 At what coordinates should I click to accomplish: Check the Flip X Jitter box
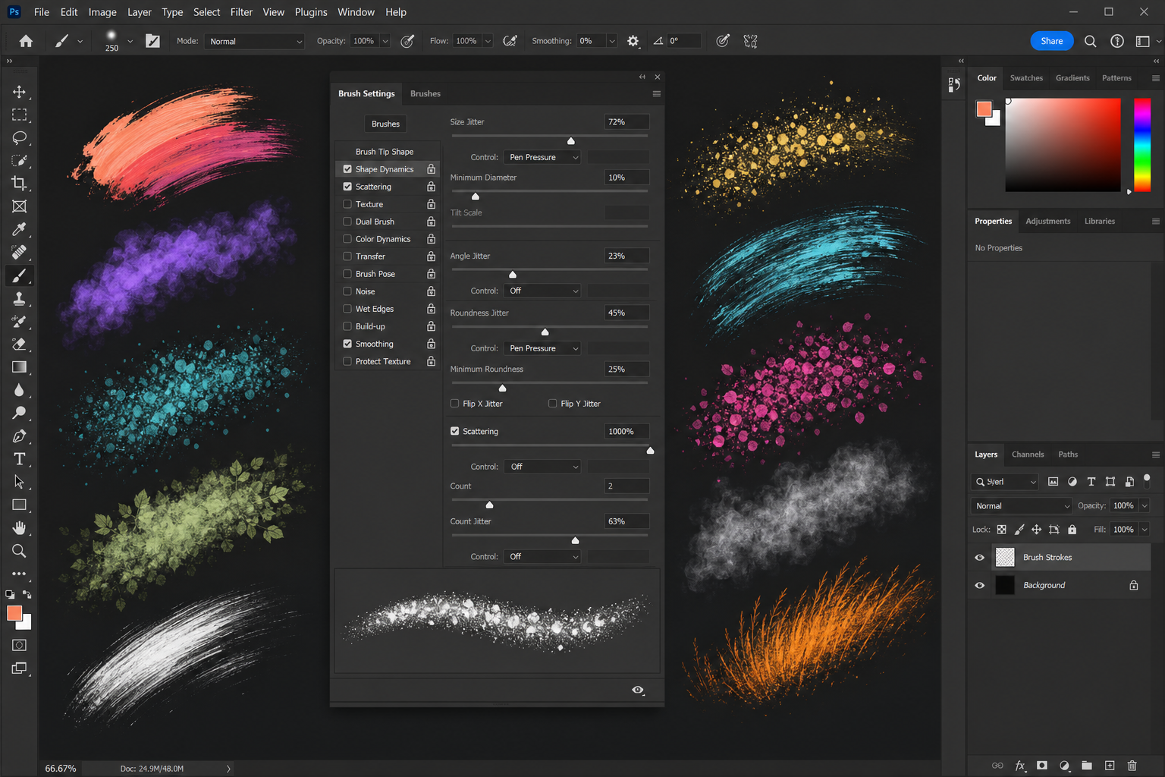click(x=455, y=404)
